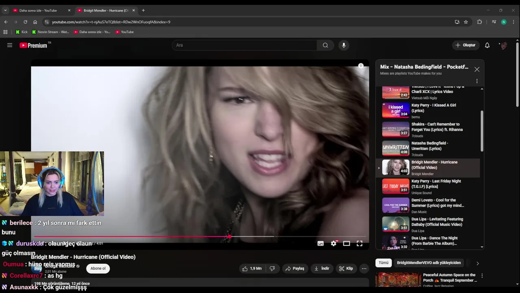Click the Mix playlist panel scrollbar
Viewport: 520px width, 293px height.
click(482, 131)
